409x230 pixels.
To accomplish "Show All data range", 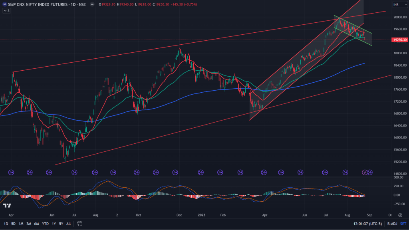I will [x=68, y=224].
